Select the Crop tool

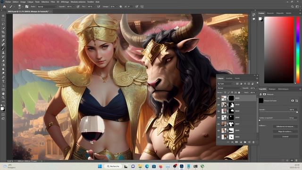tap(3, 32)
